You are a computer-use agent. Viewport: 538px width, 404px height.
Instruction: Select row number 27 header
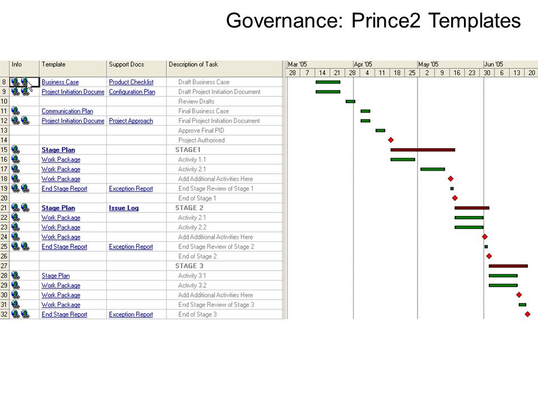(x=4, y=266)
